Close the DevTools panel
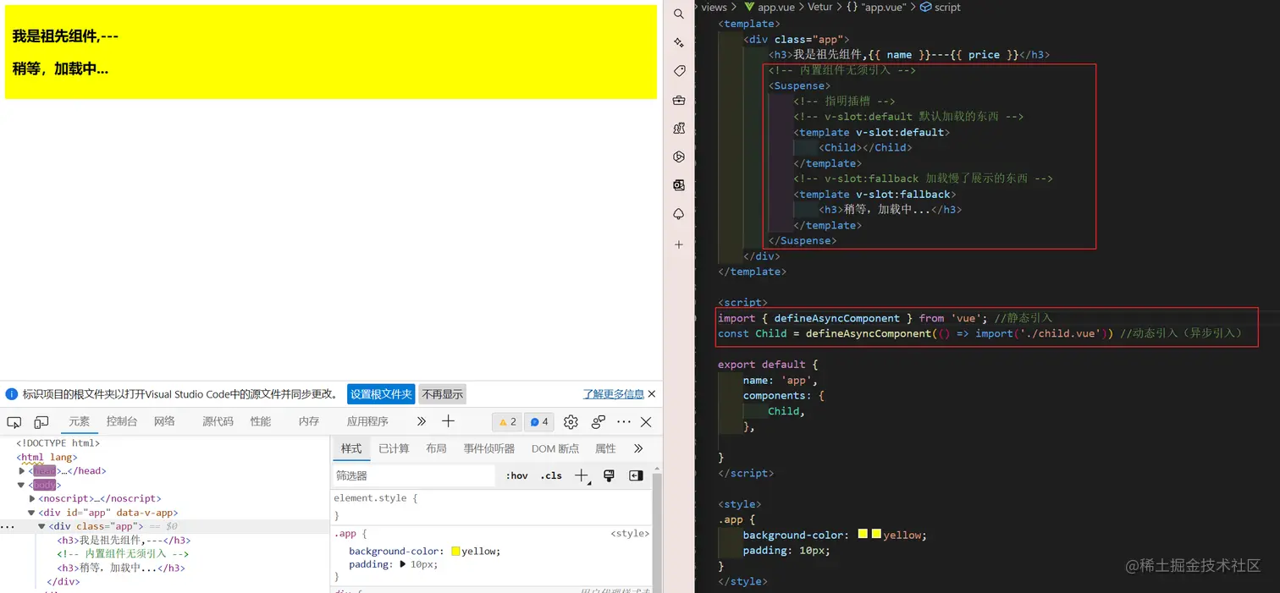The image size is (1280, 593). click(646, 422)
